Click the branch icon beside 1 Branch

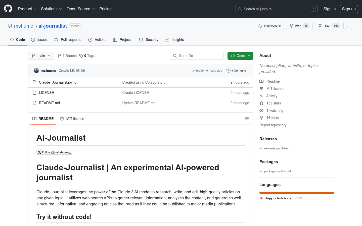coord(60,56)
